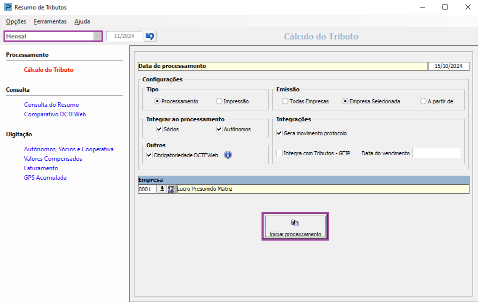This screenshot has height=302, width=478.
Task: Select the Impressão radio option
Action: [219, 101]
